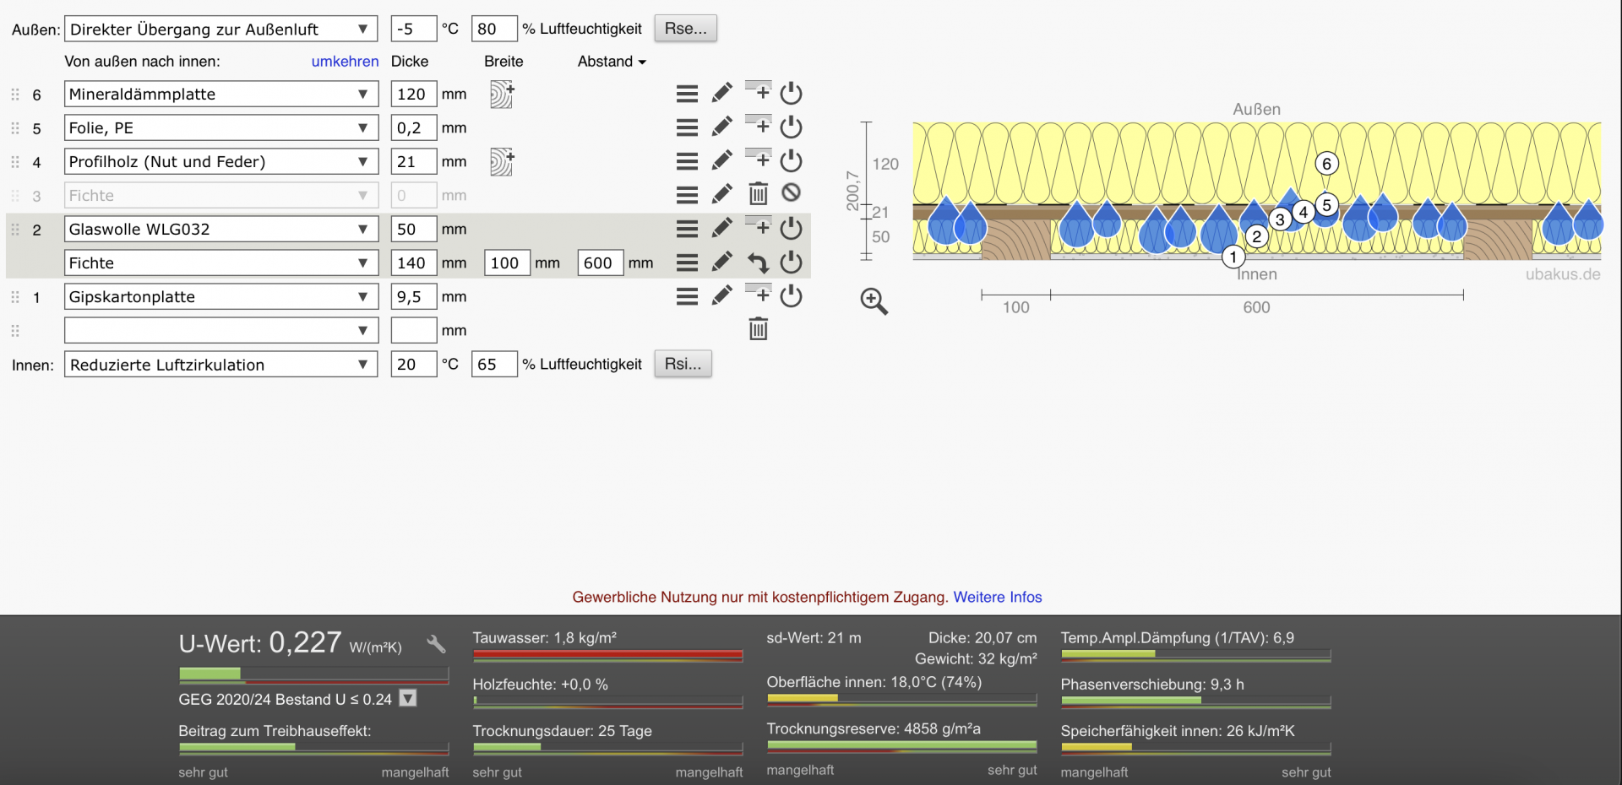Click the magnifier zoom icon below the diagram
Image resolution: width=1622 pixels, height=785 pixels.
(x=874, y=301)
